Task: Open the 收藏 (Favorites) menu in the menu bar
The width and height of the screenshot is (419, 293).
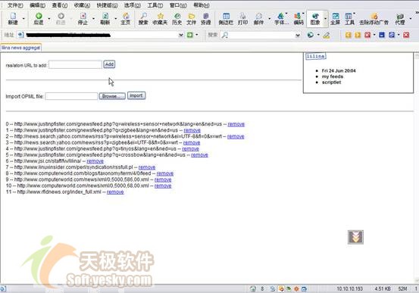Action: 82,5
